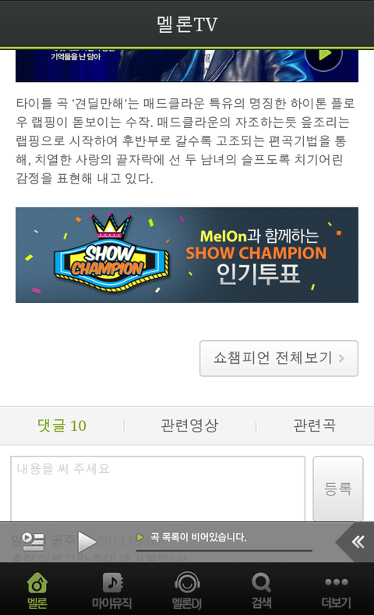
Task: Click the chevron on 쇼챔피언 전체보기
Action: pyautogui.click(x=341, y=358)
